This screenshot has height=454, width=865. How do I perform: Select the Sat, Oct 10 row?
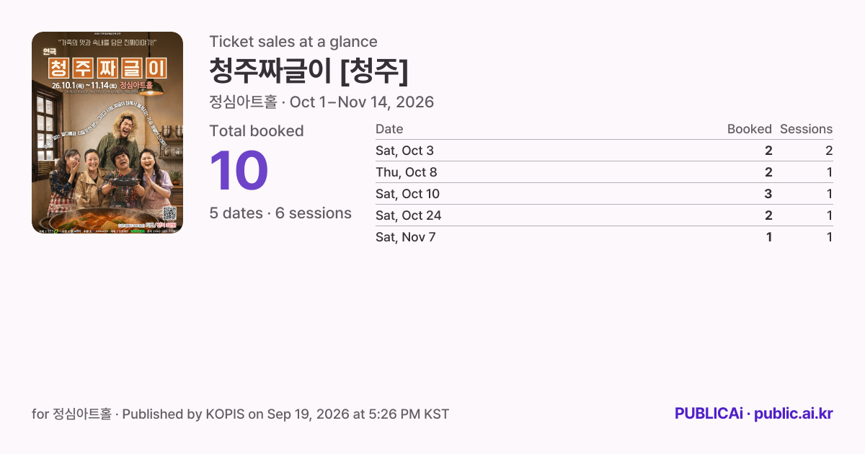604,194
